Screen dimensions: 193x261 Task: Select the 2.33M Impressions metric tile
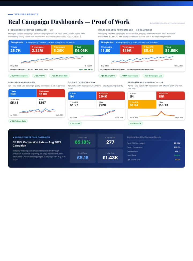(x=41, y=49)
